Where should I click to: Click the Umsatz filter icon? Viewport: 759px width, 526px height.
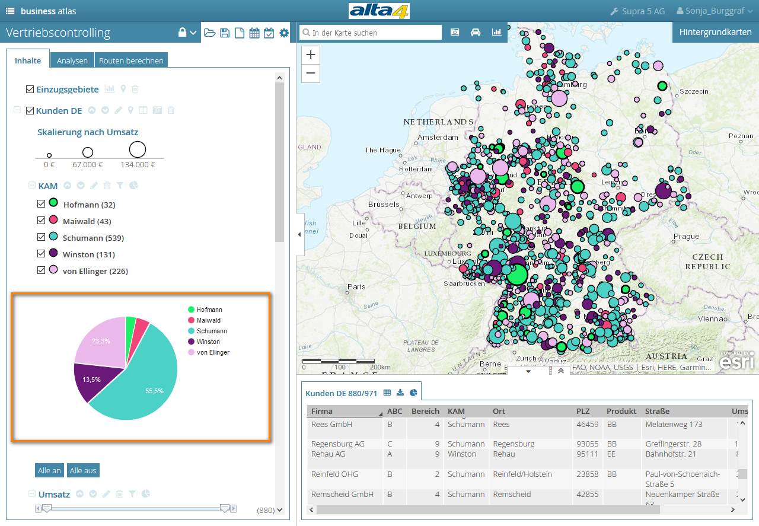[132, 493]
